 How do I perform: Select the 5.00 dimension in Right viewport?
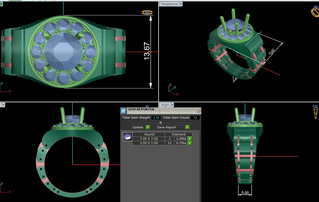coord(245,193)
